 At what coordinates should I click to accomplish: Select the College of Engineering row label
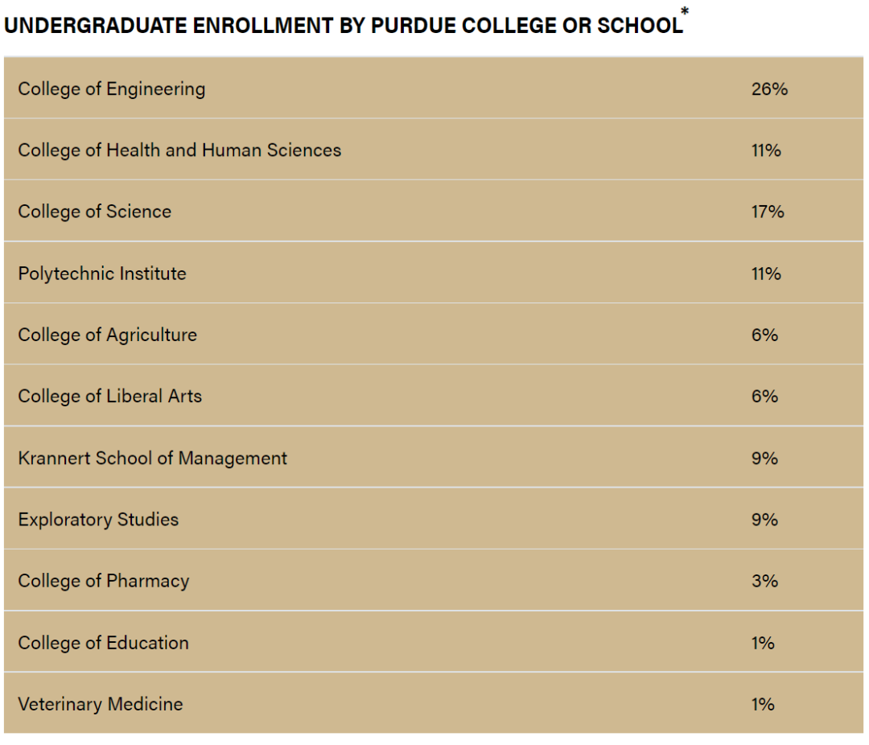point(112,88)
